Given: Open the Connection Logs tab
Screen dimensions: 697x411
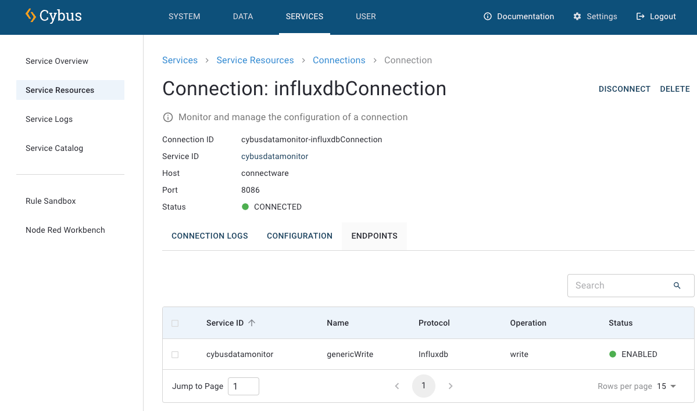Looking at the screenshot, I should point(210,236).
